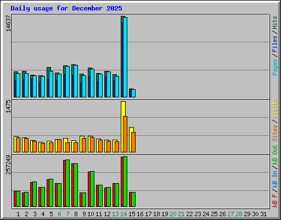The height and width of the screenshot is (220, 281).
Task: Click green day 21 on the x-axis
Action: [181, 214]
